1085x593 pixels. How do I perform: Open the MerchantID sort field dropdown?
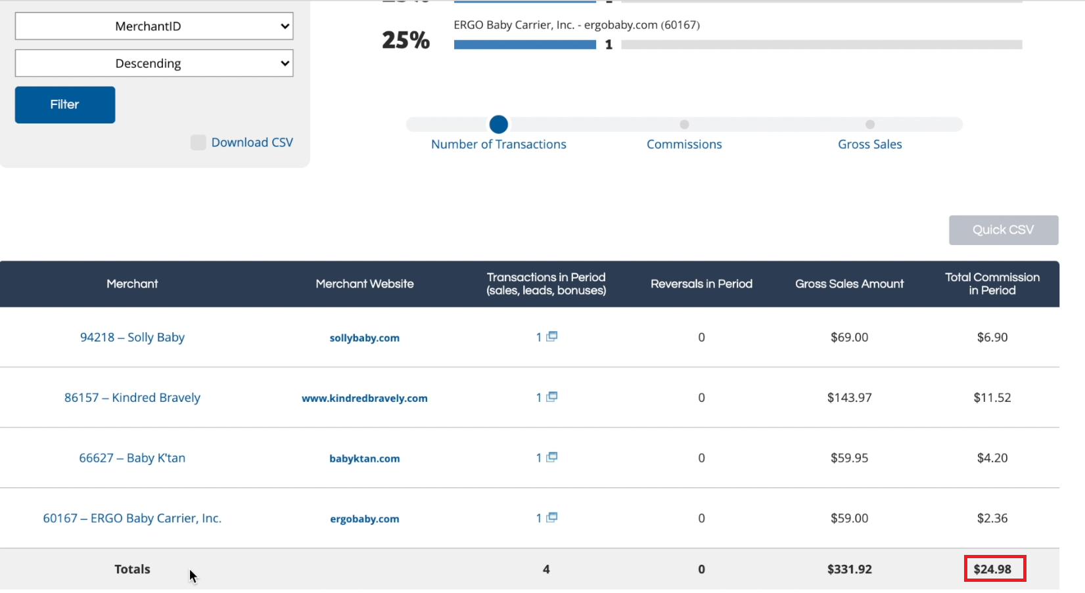point(154,26)
